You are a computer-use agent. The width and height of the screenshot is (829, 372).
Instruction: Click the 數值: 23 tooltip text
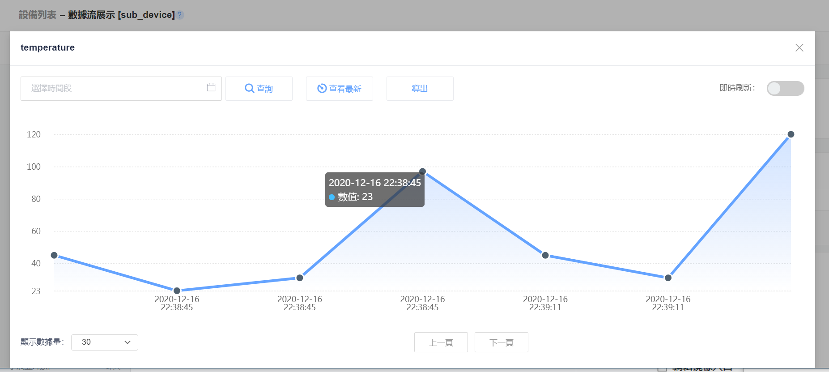[355, 197]
